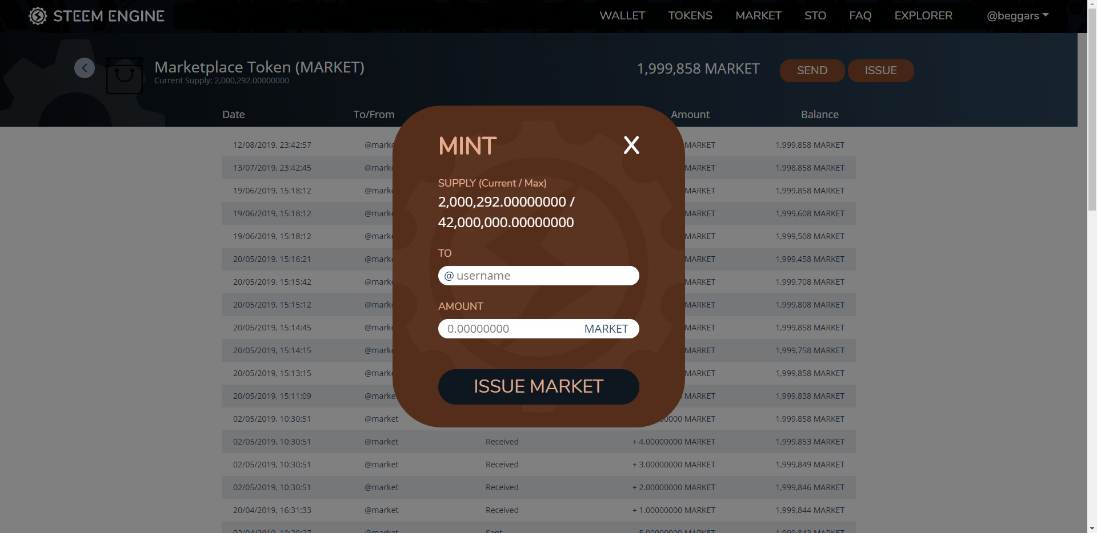Select date 12/08/2019, 23:42:57
1097x533 pixels.
tap(272, 145)
